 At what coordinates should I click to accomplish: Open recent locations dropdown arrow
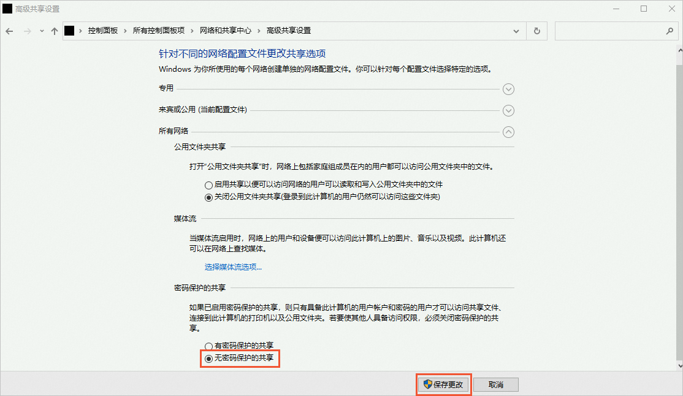click(x=42, y=31)
